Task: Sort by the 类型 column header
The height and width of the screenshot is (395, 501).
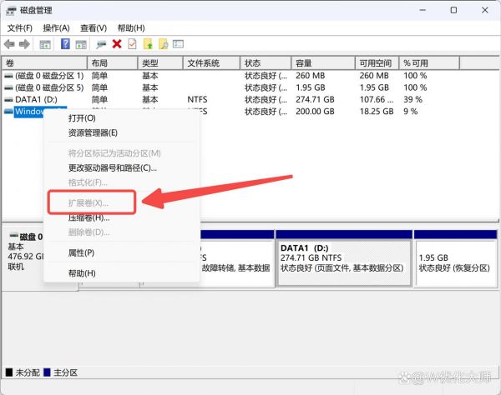Action: (160, 63)
